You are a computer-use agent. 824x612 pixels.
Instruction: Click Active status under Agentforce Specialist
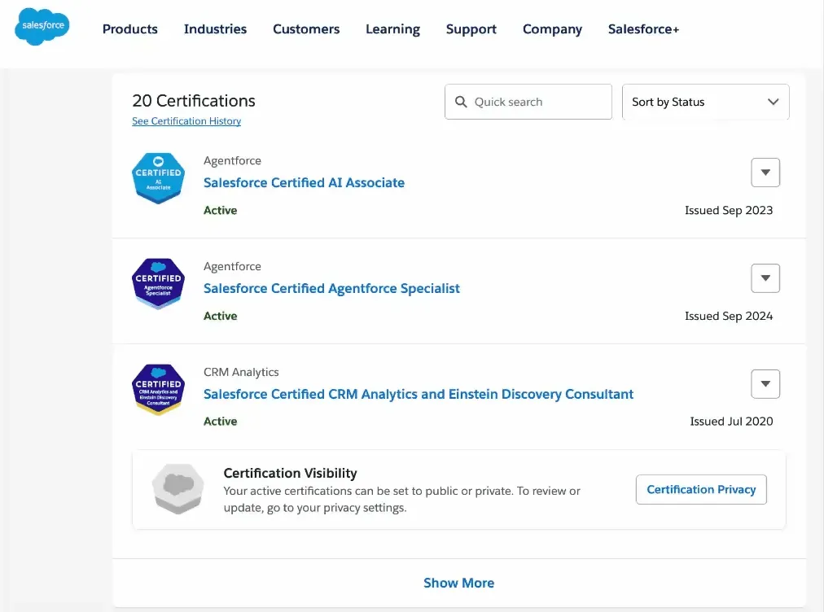[x=220, y=316]
